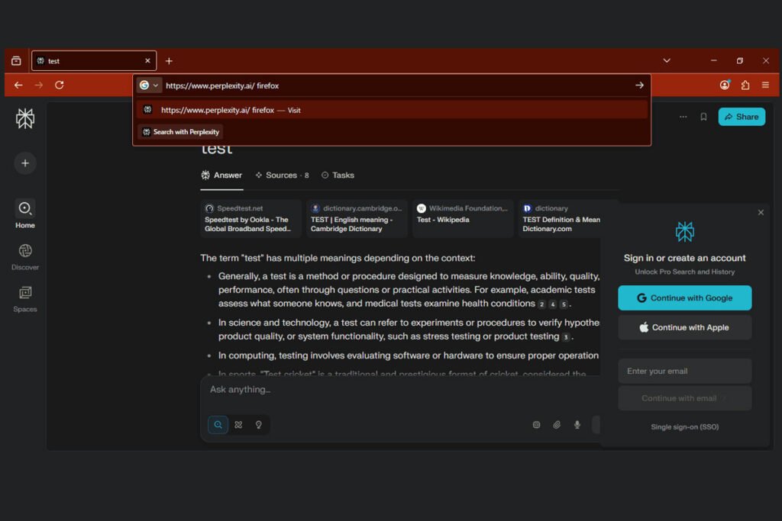Switch to the Sources tab
Screen dimensions: 782x521
tap(282, 175)
